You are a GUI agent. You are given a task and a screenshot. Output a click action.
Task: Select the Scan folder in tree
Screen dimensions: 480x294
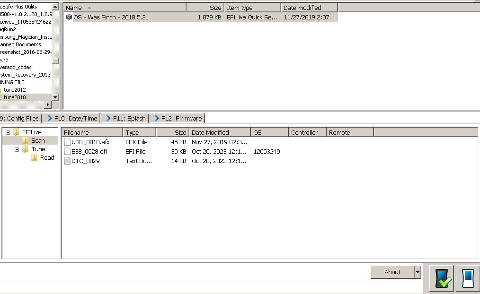(38, 140)
